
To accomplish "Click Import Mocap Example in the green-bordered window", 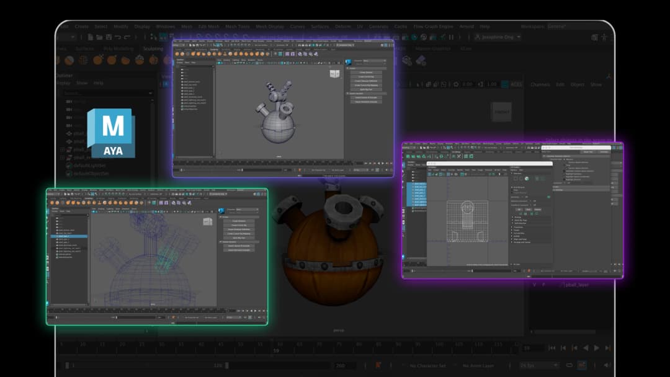I will pos(239,250).
